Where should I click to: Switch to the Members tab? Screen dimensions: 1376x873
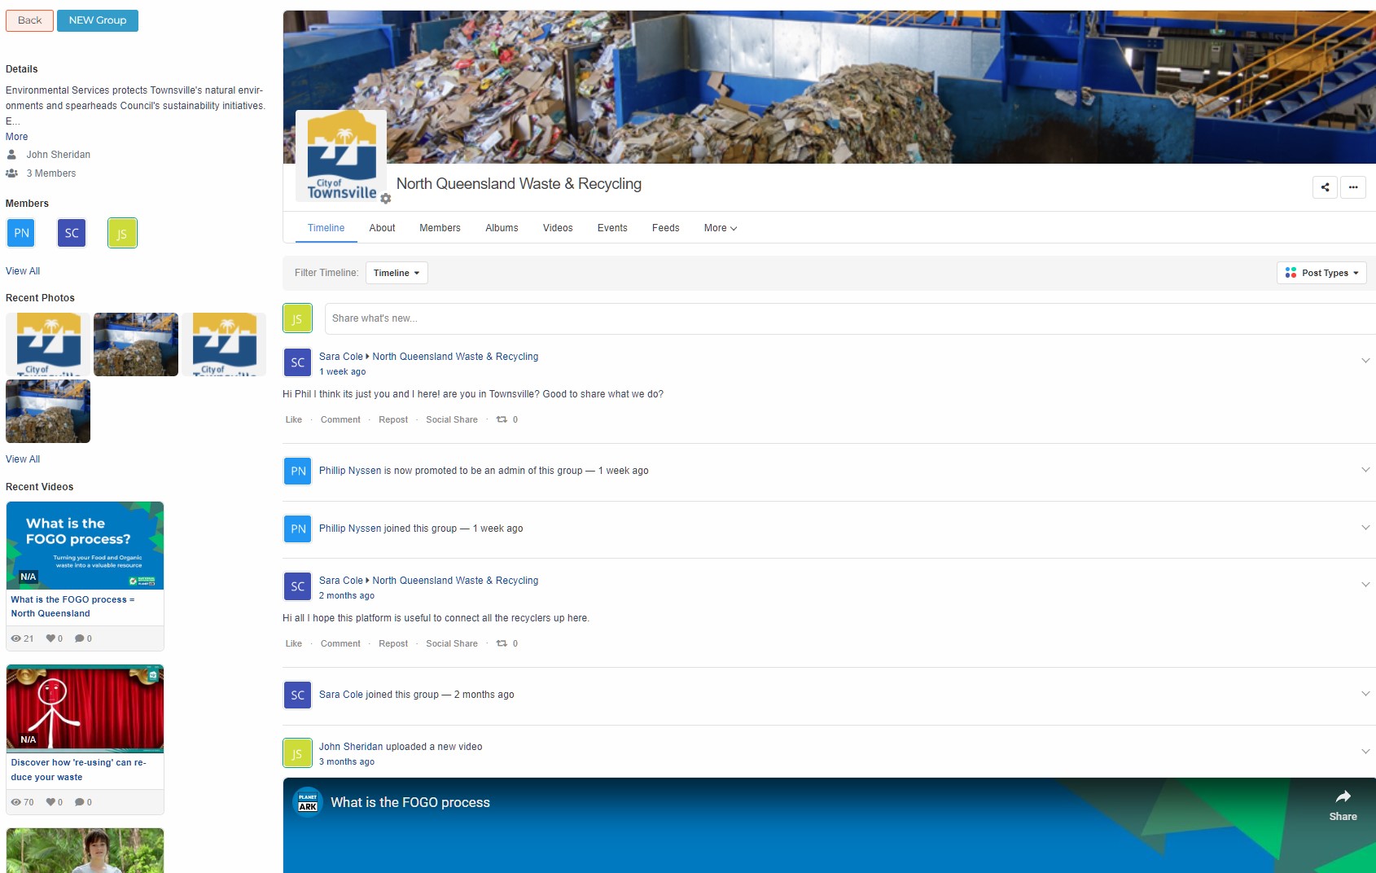point(440,228)
